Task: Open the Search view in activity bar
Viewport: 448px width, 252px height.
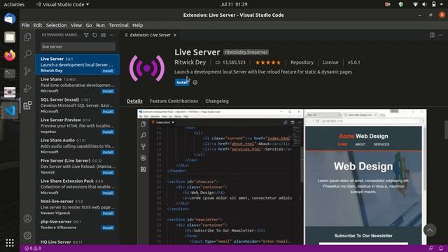Action: point(27,54)
